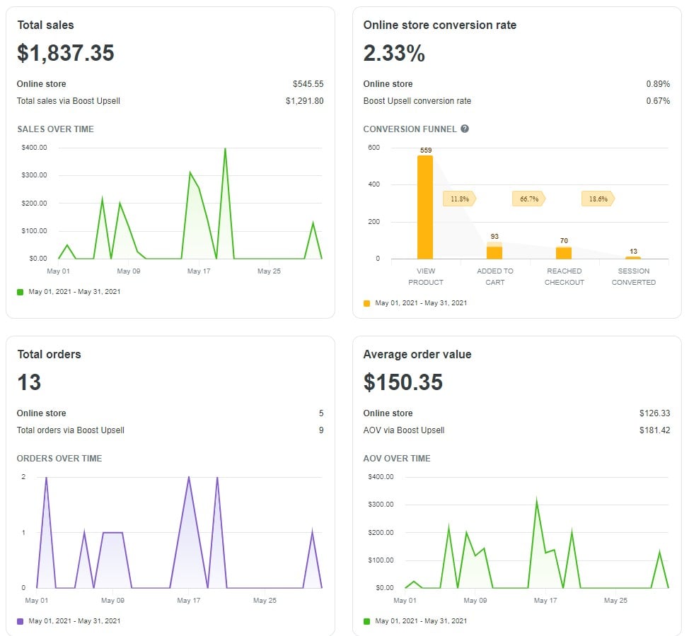Click the Reached Checkout funnel bar
The height and width of the screenshot is (636, 689).
click(x=564, y=253)
